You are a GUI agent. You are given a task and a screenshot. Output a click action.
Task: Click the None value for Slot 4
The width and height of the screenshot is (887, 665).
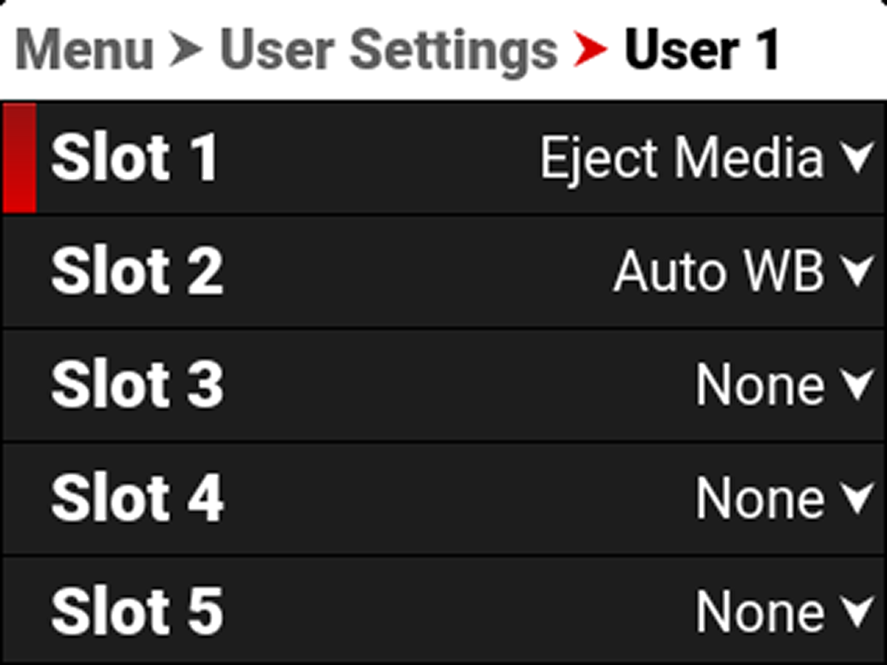(x=760, y=499)
